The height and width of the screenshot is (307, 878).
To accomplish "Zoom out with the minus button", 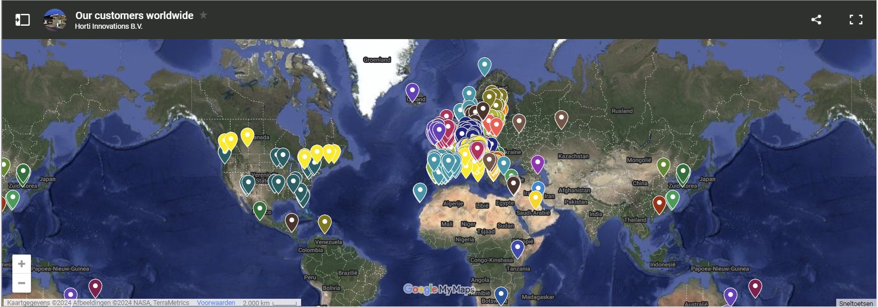I will click(22, 283).
